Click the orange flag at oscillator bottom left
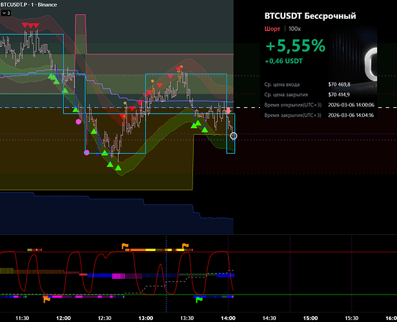Viewport: 397px width, 322px height. 46,299
